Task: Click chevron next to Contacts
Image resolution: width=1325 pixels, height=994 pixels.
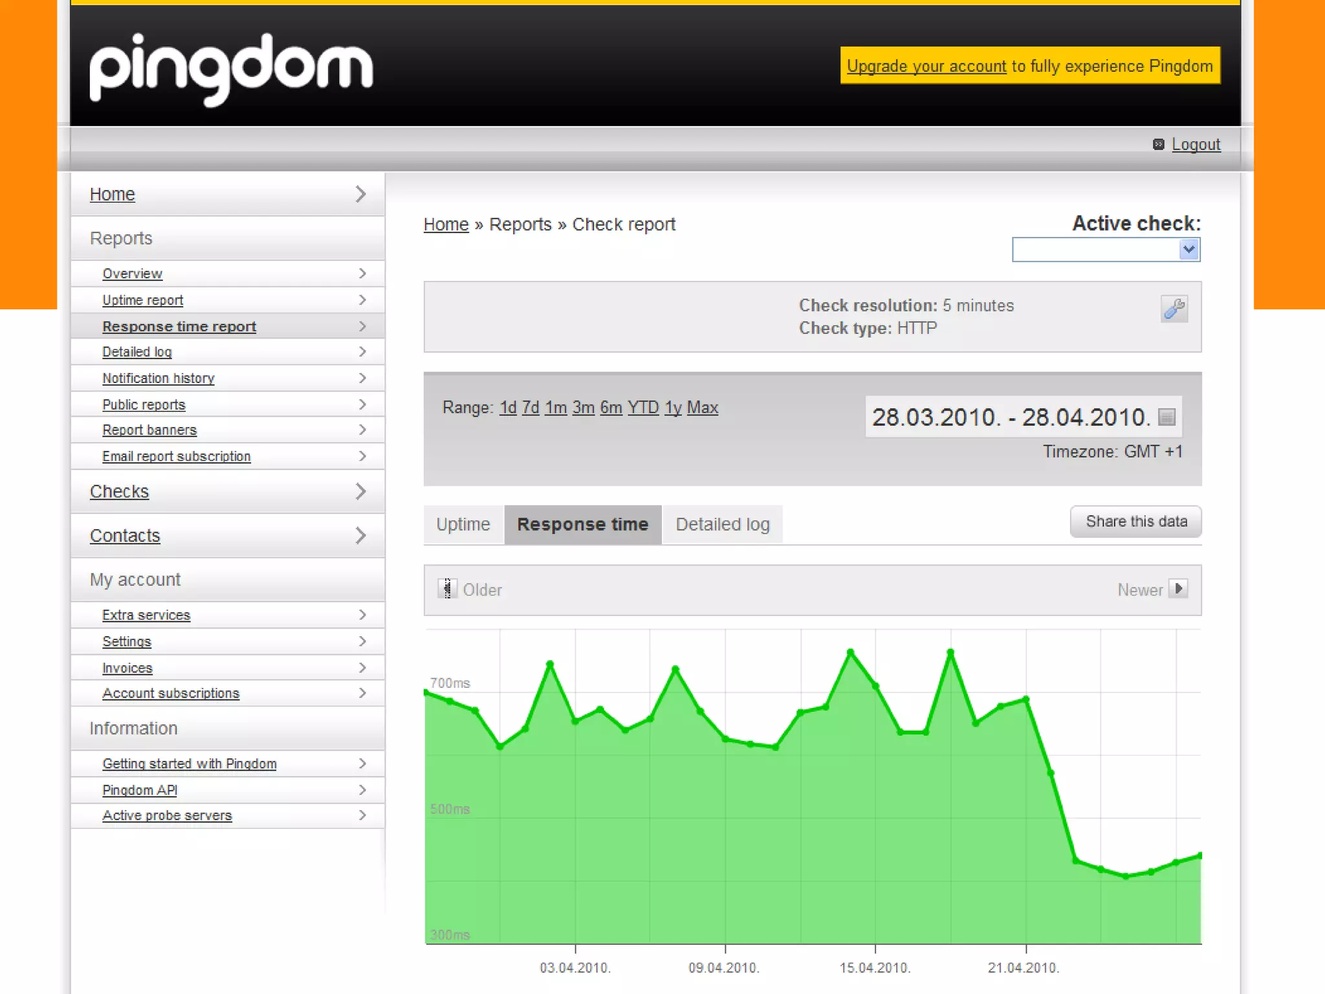Action: coord(361,536)
